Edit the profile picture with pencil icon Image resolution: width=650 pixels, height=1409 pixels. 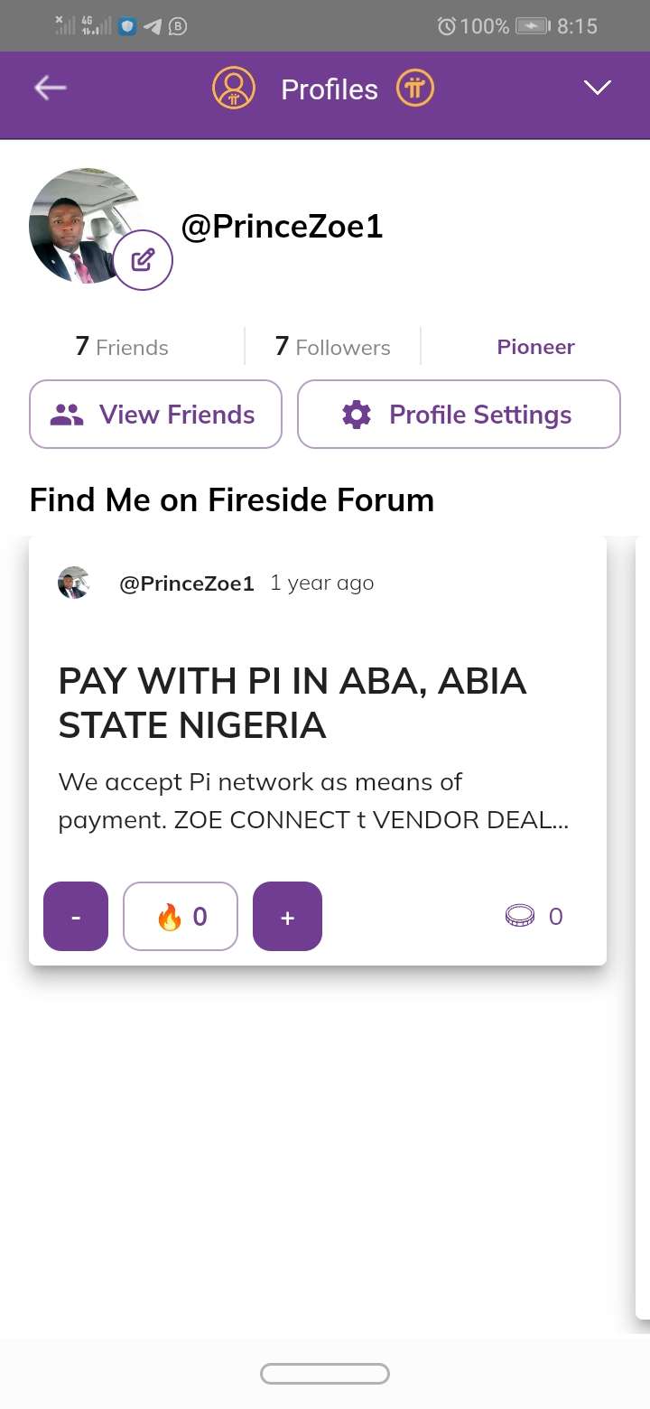pyautogui.click(x=144, y=260)
